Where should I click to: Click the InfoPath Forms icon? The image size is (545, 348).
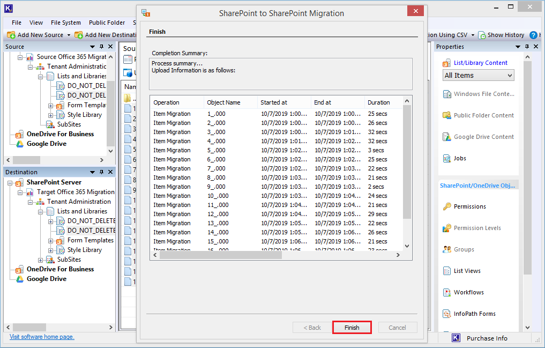(447, 314)
